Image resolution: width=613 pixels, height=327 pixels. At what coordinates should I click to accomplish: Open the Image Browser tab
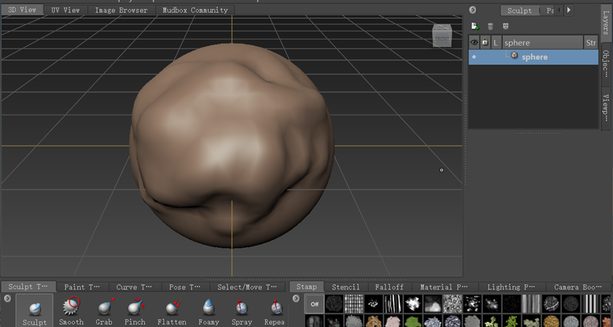(121, 10)
